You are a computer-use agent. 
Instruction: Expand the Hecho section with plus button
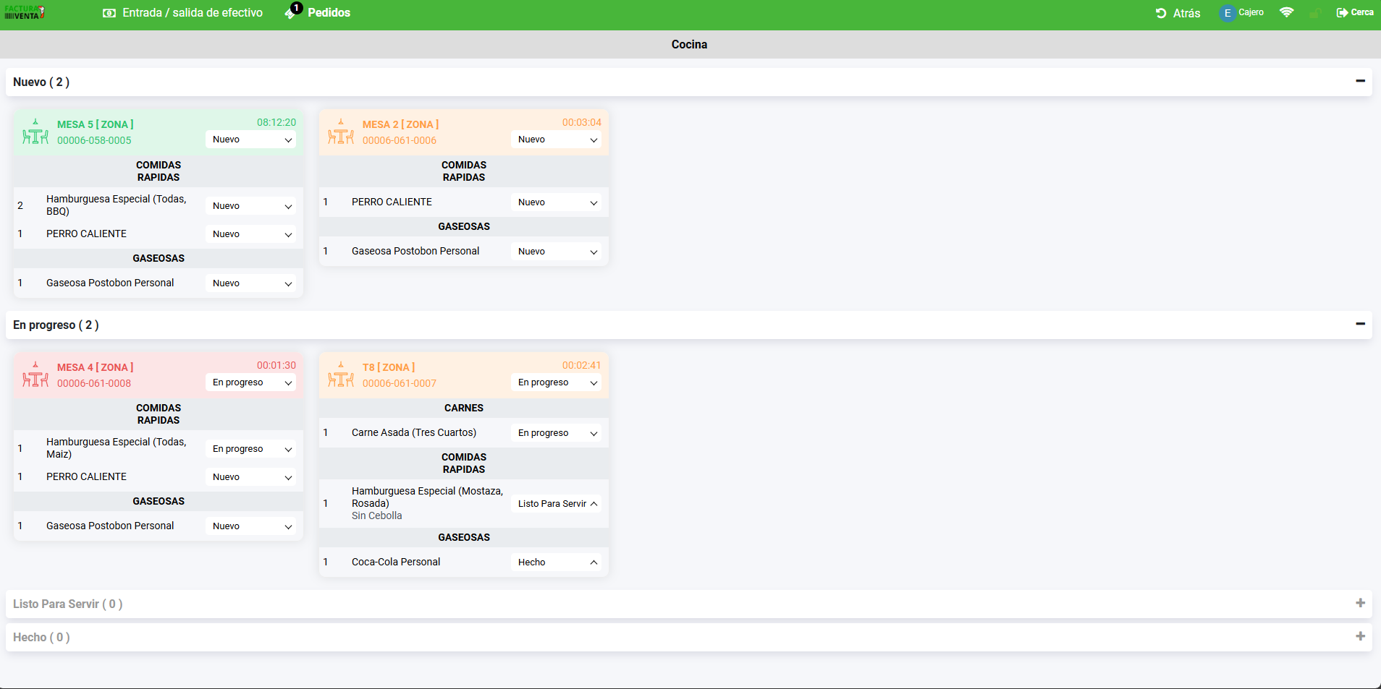click(1360, 636)
